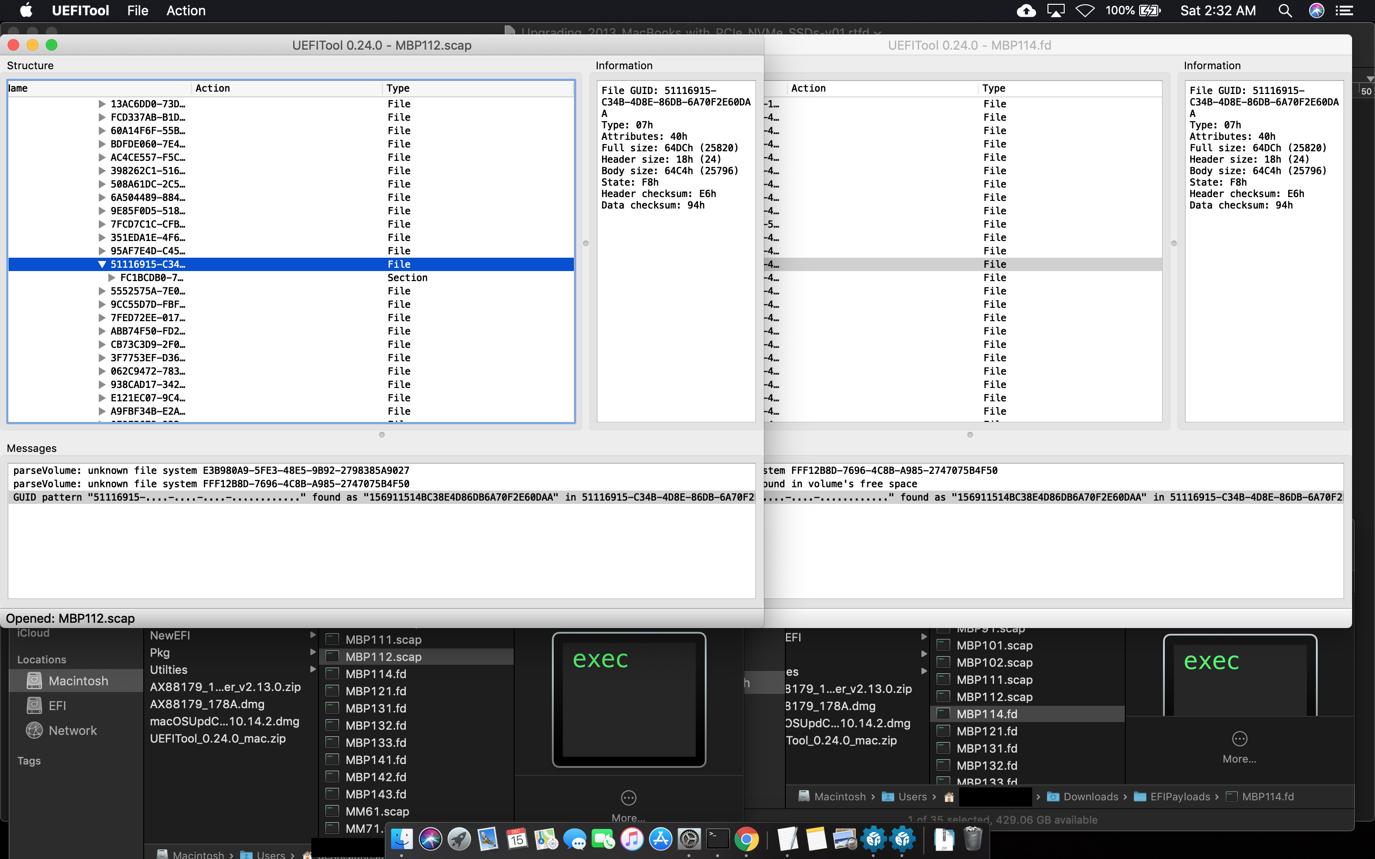The width and height of the screenshot is (1375, 859).
Task: Open More actions under MBP114.fd preview
Action: [1239, 746]
